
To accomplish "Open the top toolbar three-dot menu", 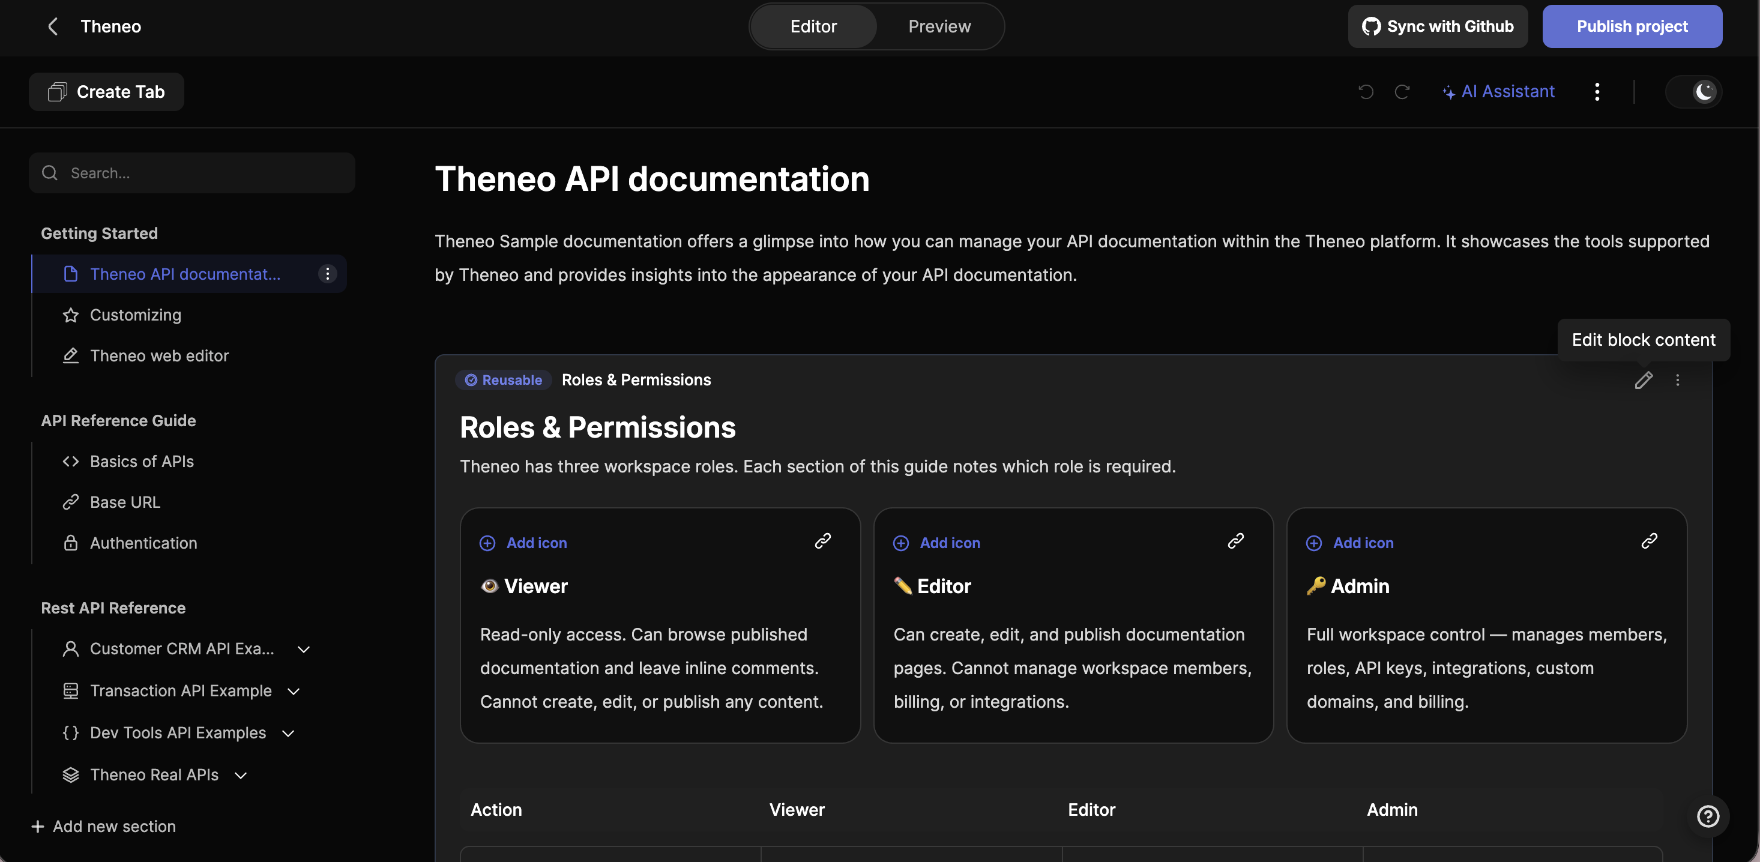I will (x=1597, y=91).
